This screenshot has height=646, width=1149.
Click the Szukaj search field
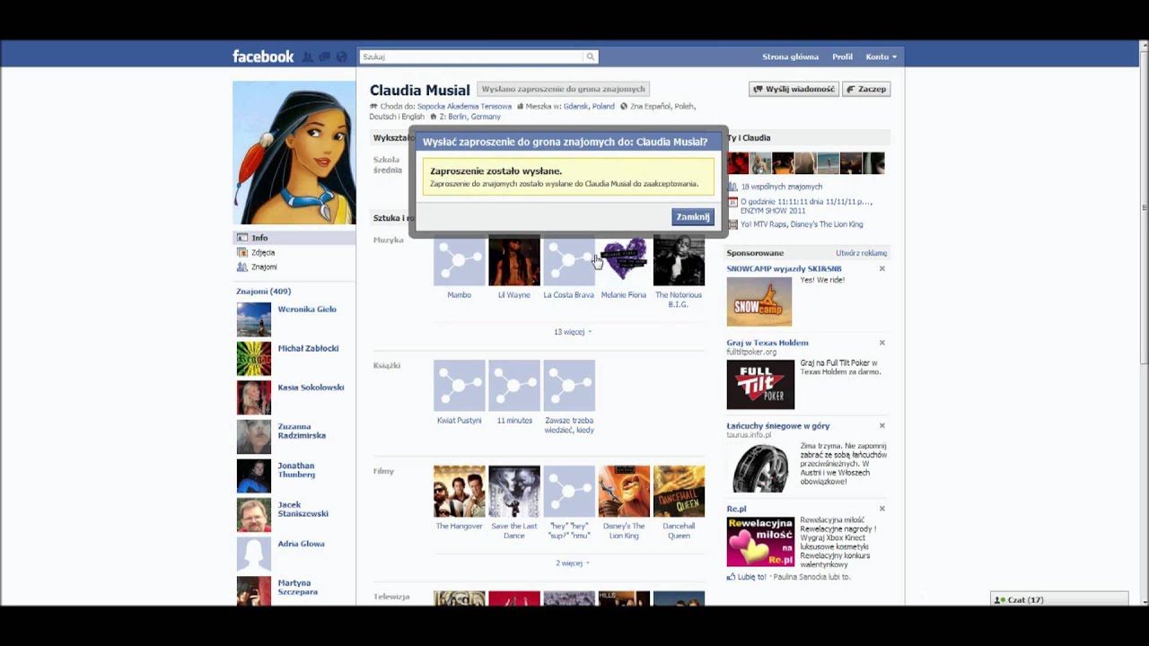(x=471, y=57)
